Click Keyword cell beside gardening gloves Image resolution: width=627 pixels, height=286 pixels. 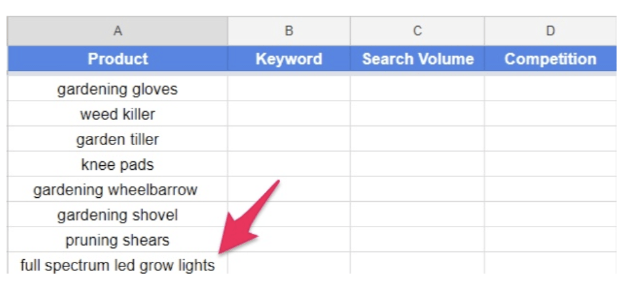click(x=289, y=89)
